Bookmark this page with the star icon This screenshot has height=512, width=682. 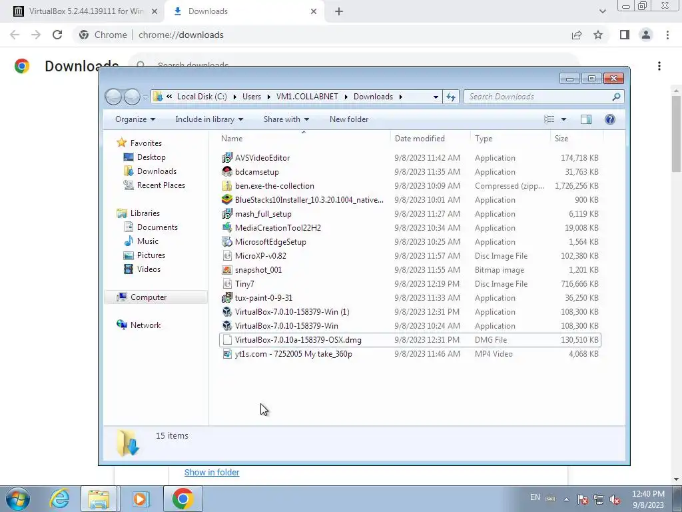click(598, 35)
